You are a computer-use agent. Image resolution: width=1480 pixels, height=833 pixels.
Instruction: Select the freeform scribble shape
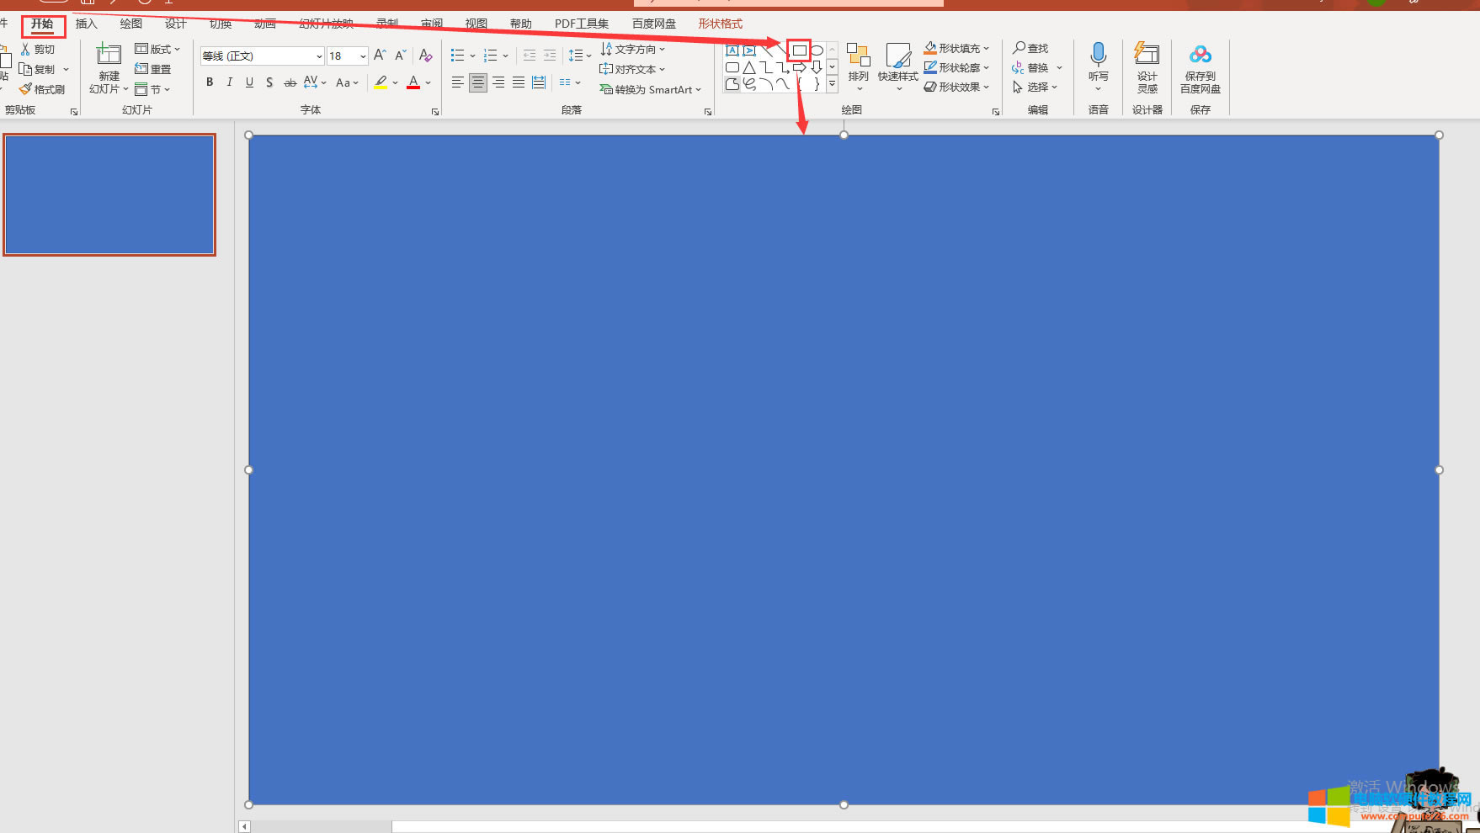[749, 84]
